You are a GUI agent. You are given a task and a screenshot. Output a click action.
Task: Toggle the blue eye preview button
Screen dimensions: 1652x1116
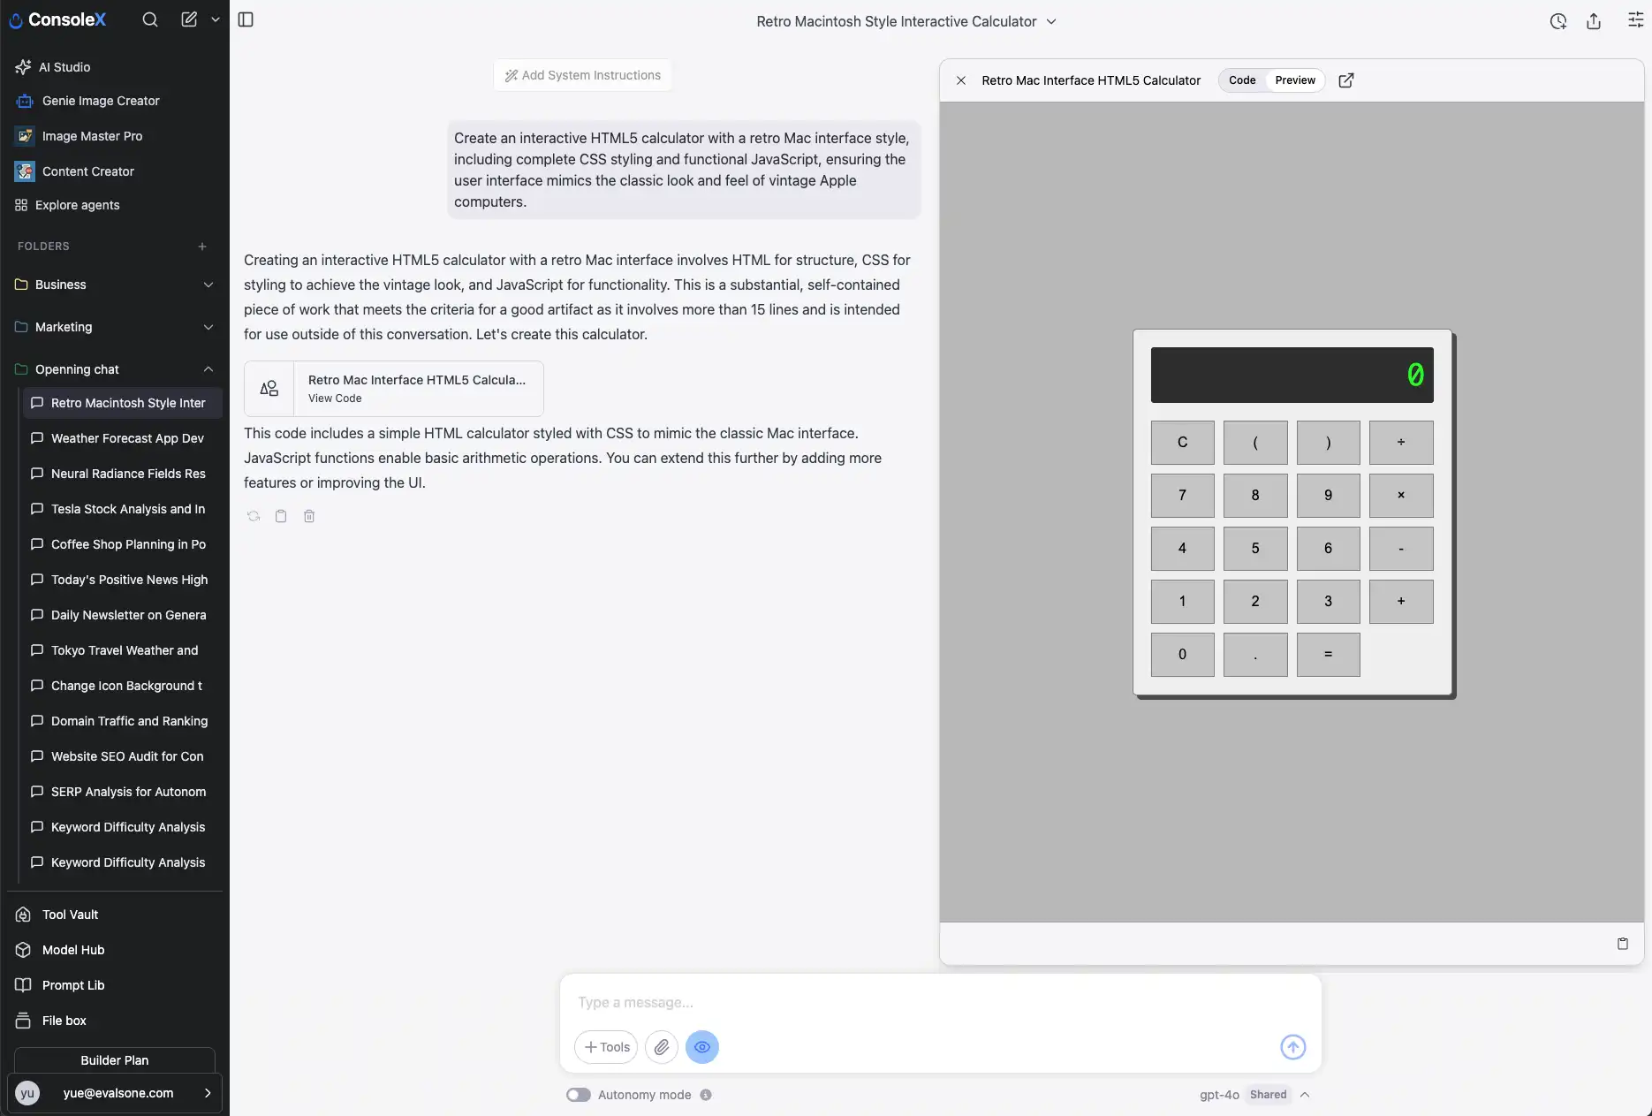click(702, 1047)
